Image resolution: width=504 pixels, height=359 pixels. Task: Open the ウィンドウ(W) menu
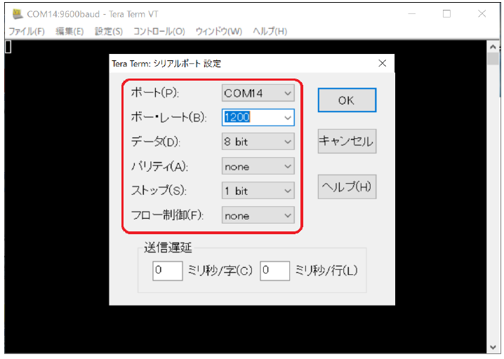[218, 31]
